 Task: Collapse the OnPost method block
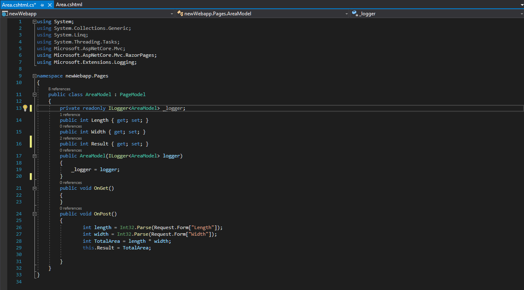pyautogui.click(x=34, y=214)
